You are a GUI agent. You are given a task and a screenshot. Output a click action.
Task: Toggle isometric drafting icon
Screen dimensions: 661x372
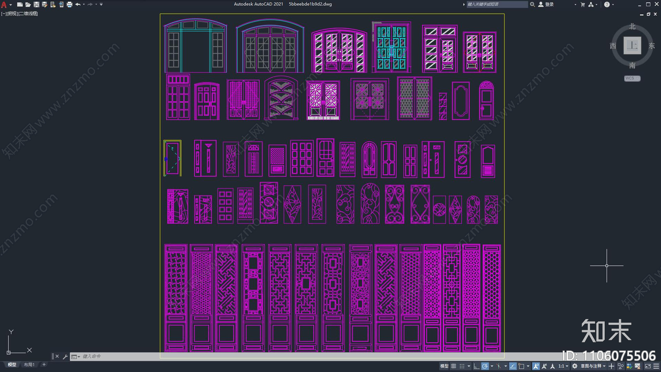pyautogui.click(x=499, y=366)
